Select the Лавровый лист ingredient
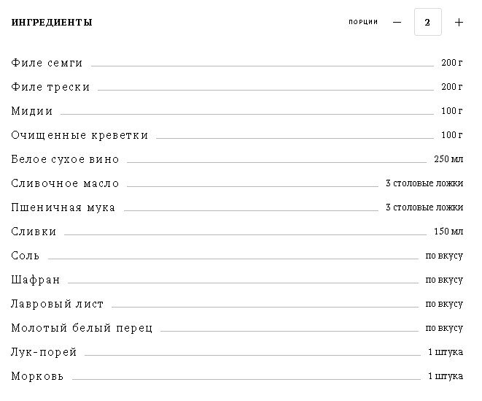Viewport: 482px width, 401px height. coord(58,304)
